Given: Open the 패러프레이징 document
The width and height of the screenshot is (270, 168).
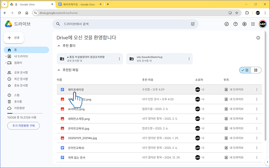Looking at the screenshot, I should click(76, 90).
